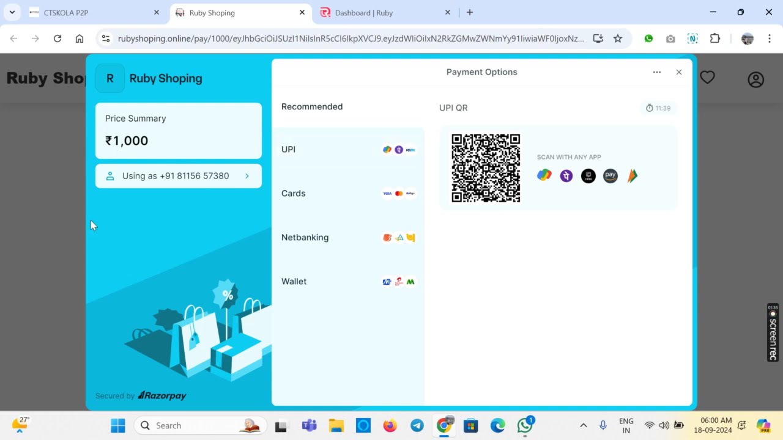The height and width of the screenshot is (440, 783).
Task: Choose Netbanking payment method
Action: (348, 238)
